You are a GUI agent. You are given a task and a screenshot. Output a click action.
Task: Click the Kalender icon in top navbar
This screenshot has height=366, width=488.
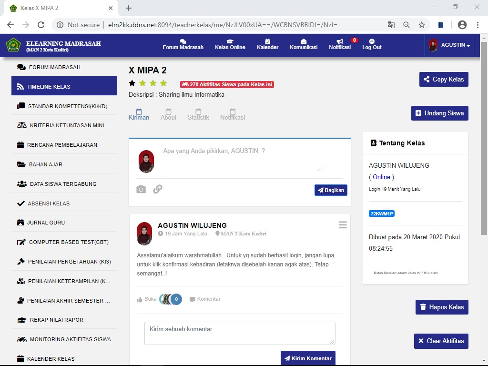pyautogui.click(x=267, y=42)
